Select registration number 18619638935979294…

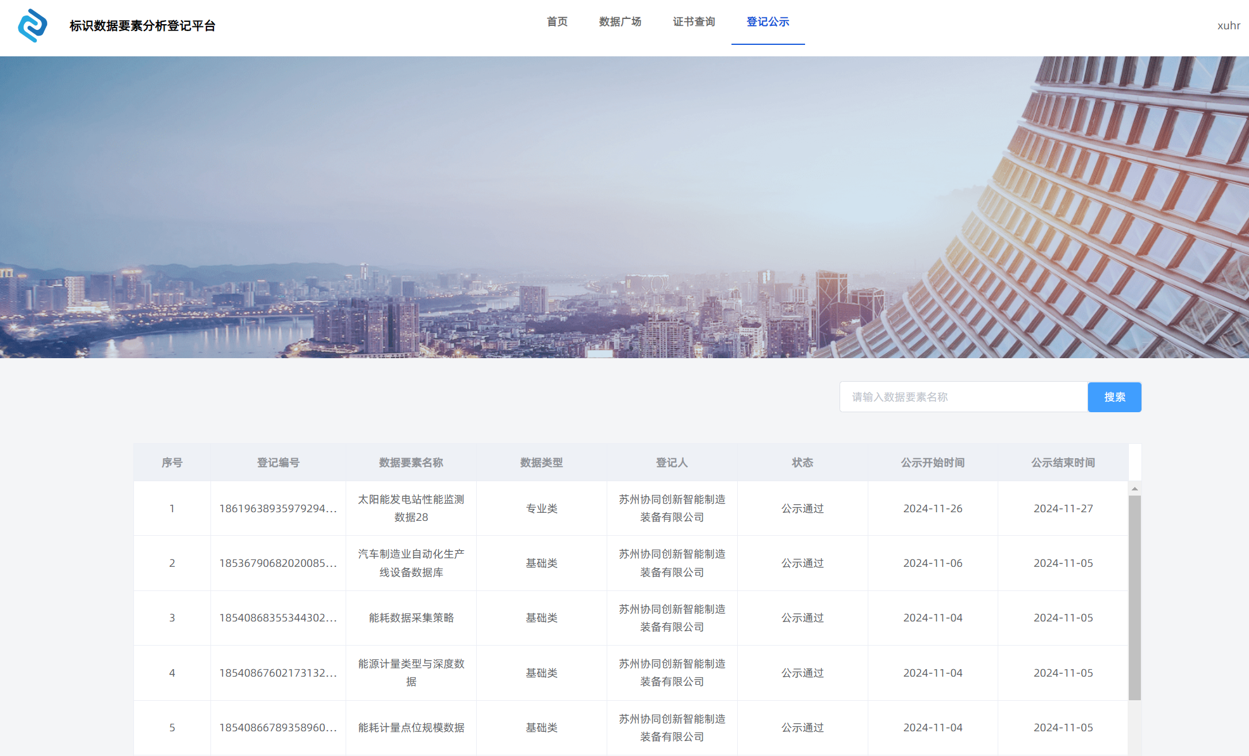[278, 508]
